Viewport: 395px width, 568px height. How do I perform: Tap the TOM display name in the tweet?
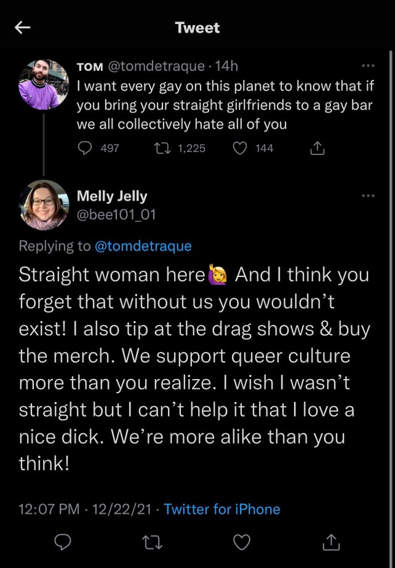(x=90, y=66)
